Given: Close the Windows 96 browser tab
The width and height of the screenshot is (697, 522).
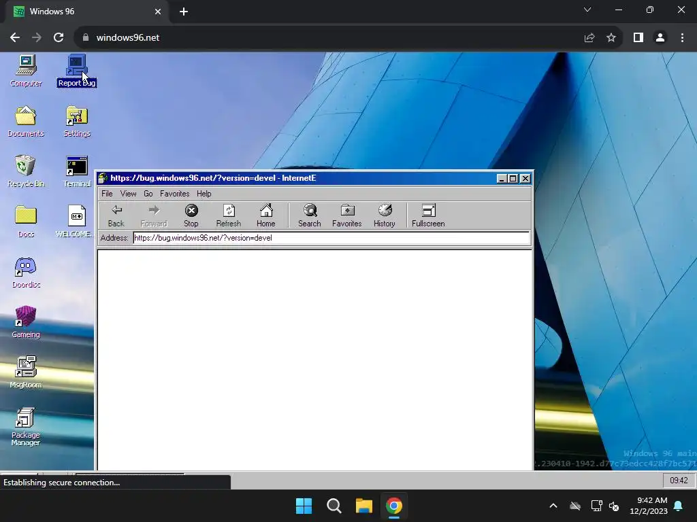Looking at the screenshot, I should coord(158,12).
